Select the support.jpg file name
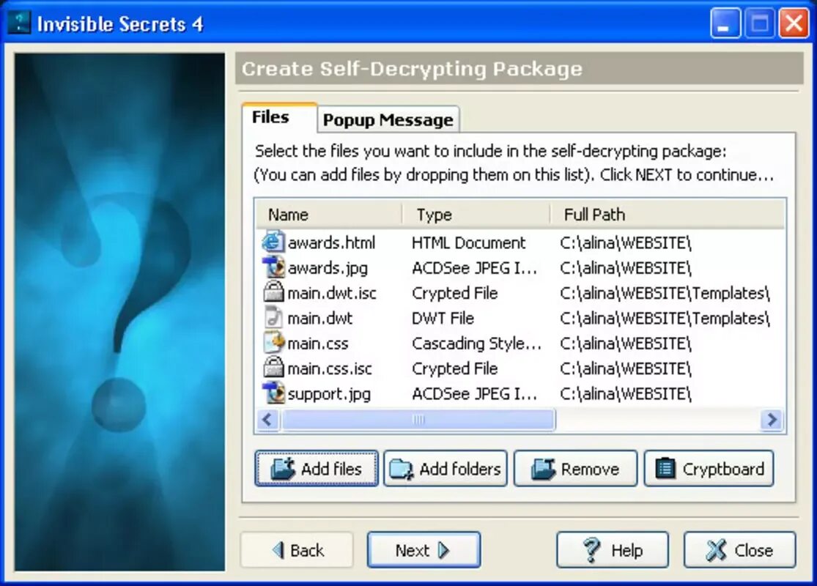This screenshot has height=586, width=817. 329,393
